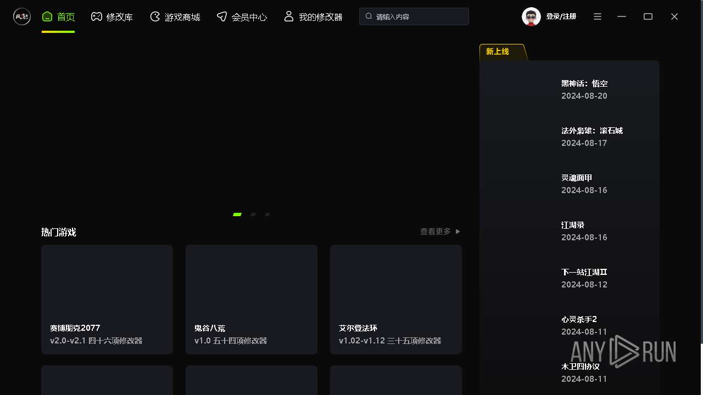Click the 2024-08-12 date text
Image resolution: width=703 pixels, height=395 pixels.
pyautogui.click(x=584, y=285)
